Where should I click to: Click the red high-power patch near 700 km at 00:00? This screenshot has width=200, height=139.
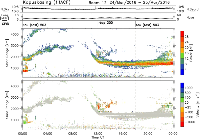coord(25,71)
